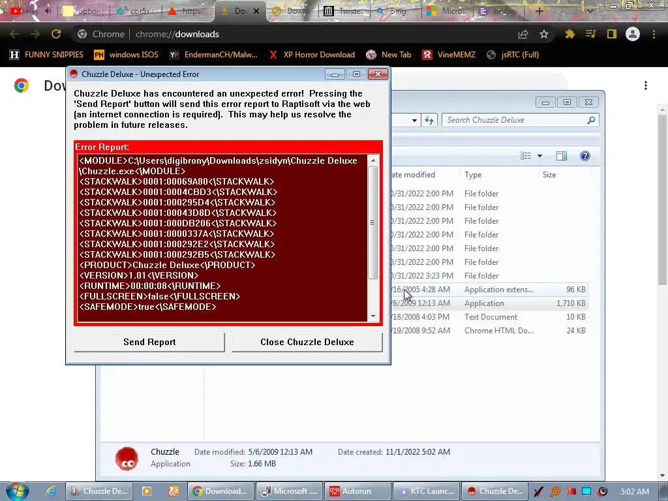Toggle the Explorer preview pane icon
668x501 pixels.
click(562, 156)
